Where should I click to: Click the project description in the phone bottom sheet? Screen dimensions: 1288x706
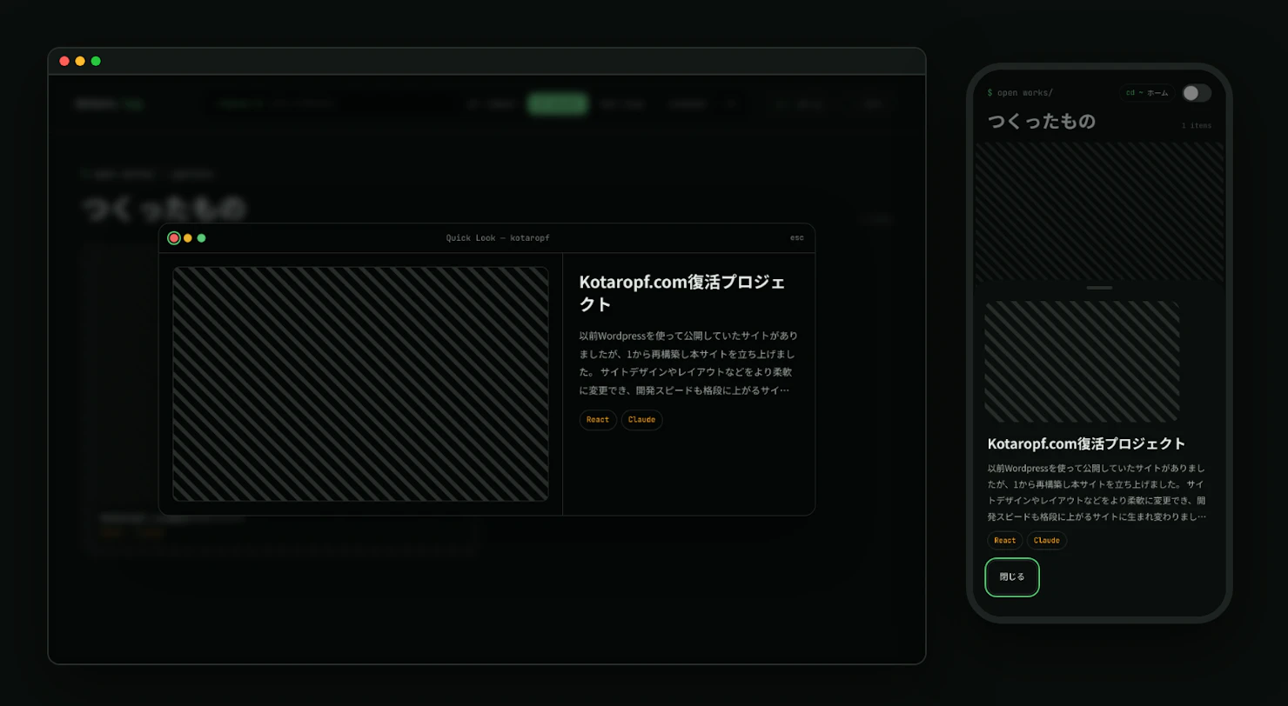1097,492
